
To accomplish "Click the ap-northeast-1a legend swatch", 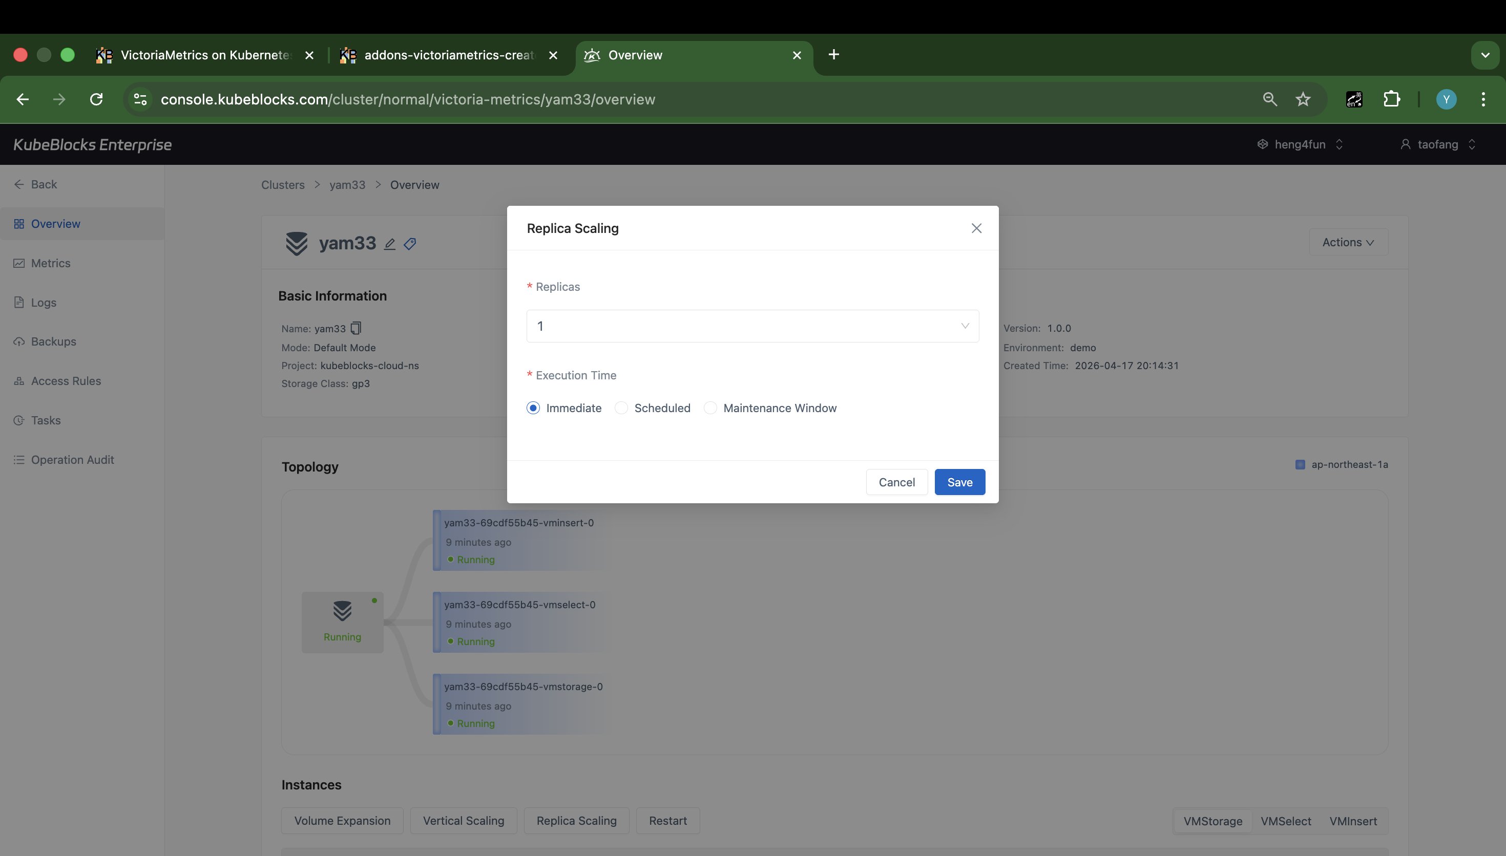I will [1300, 464].
